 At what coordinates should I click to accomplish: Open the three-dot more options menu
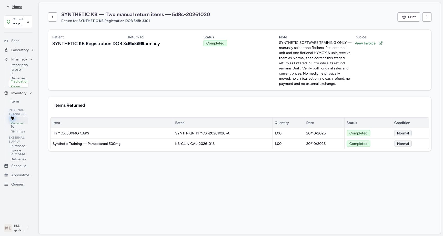[427, 17]
